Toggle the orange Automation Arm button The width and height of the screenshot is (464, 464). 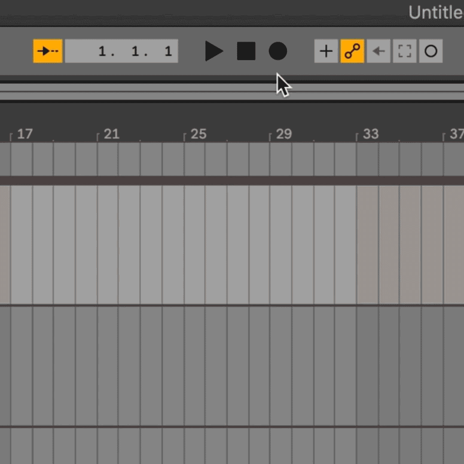coord(352,51)
